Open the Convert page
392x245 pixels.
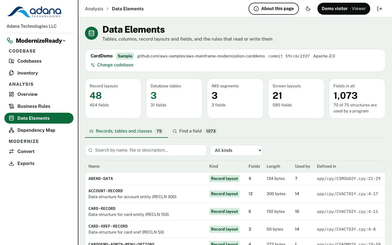point(39,151)
